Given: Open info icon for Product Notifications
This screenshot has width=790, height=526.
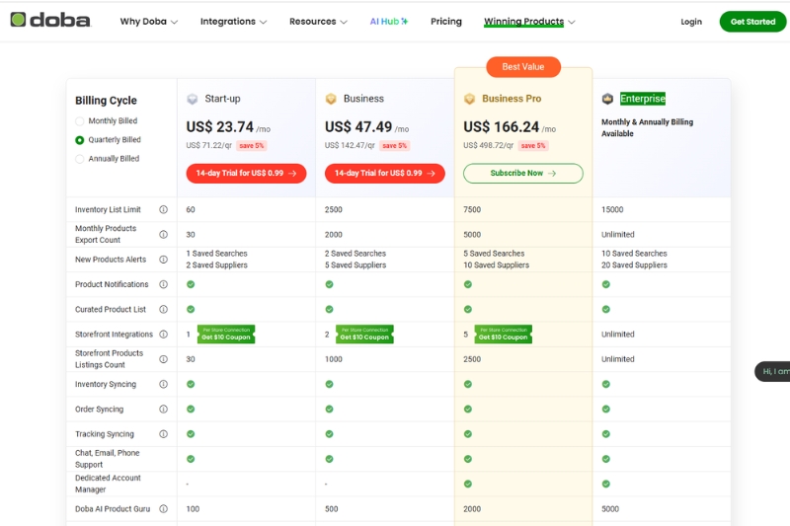Looking at the screenshot, I should 163,284.
